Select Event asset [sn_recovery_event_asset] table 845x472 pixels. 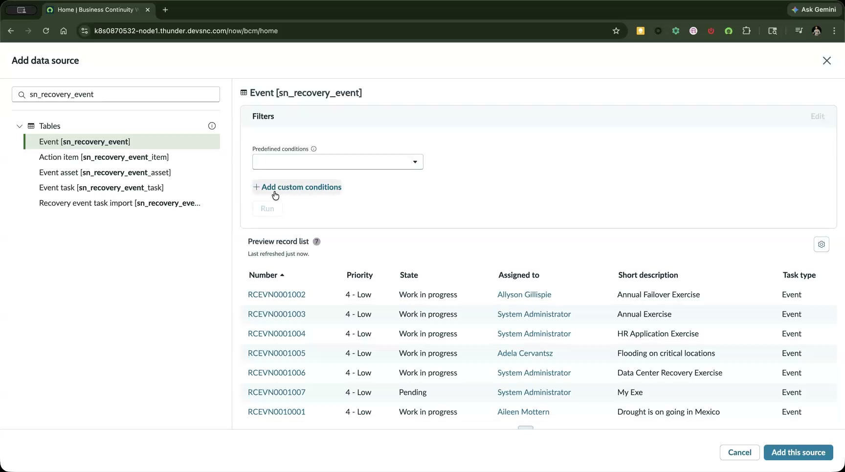coord(105,172)
